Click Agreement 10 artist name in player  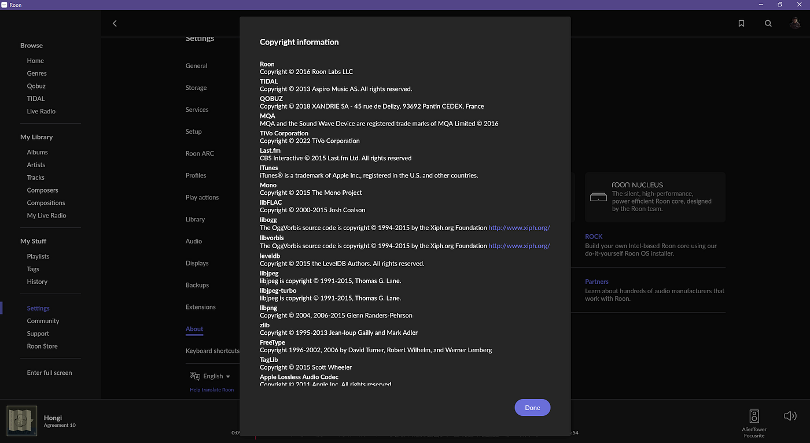tap(60, 426)
